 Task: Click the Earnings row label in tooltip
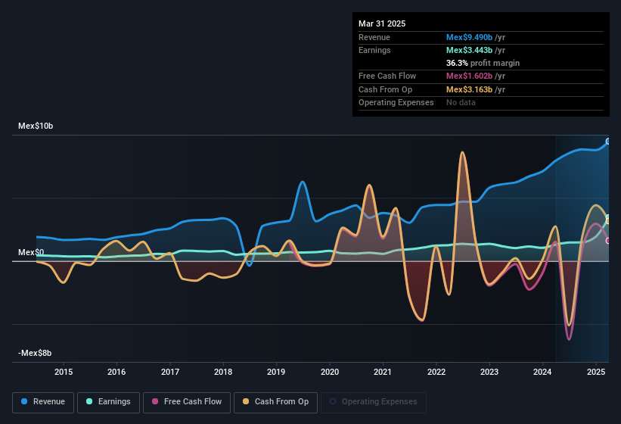pos(374,50)
